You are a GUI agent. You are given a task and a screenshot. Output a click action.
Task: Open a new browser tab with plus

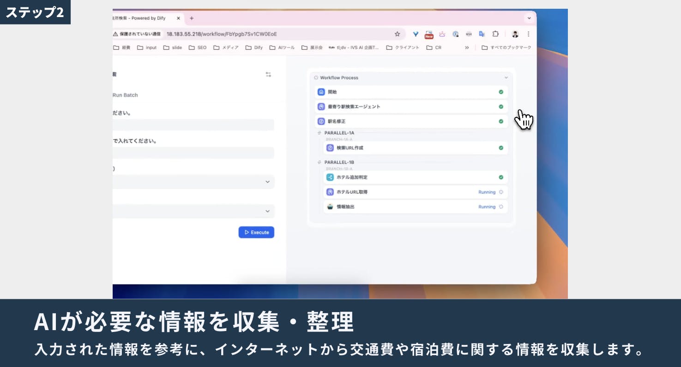pyautogui.click(x=192, y=18)
